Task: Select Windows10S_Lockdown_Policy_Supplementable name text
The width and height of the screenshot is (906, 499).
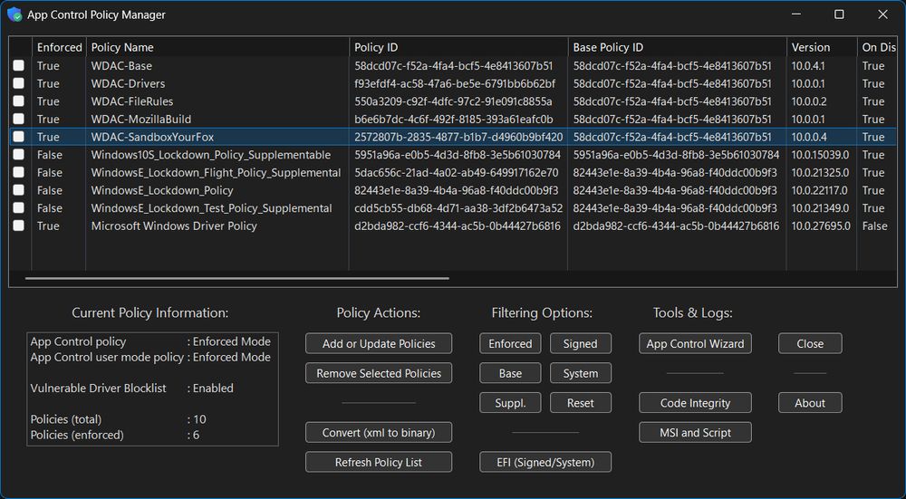Action: (x=211, y=155)
